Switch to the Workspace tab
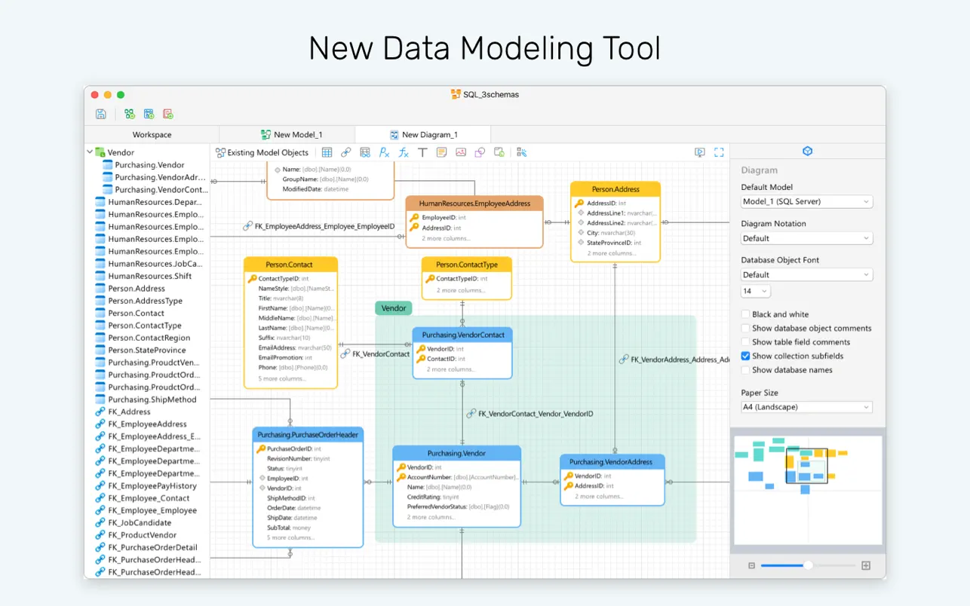 coord(152,135)
